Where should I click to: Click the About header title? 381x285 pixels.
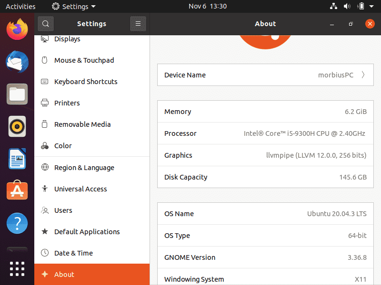click(x=265, y=24)
